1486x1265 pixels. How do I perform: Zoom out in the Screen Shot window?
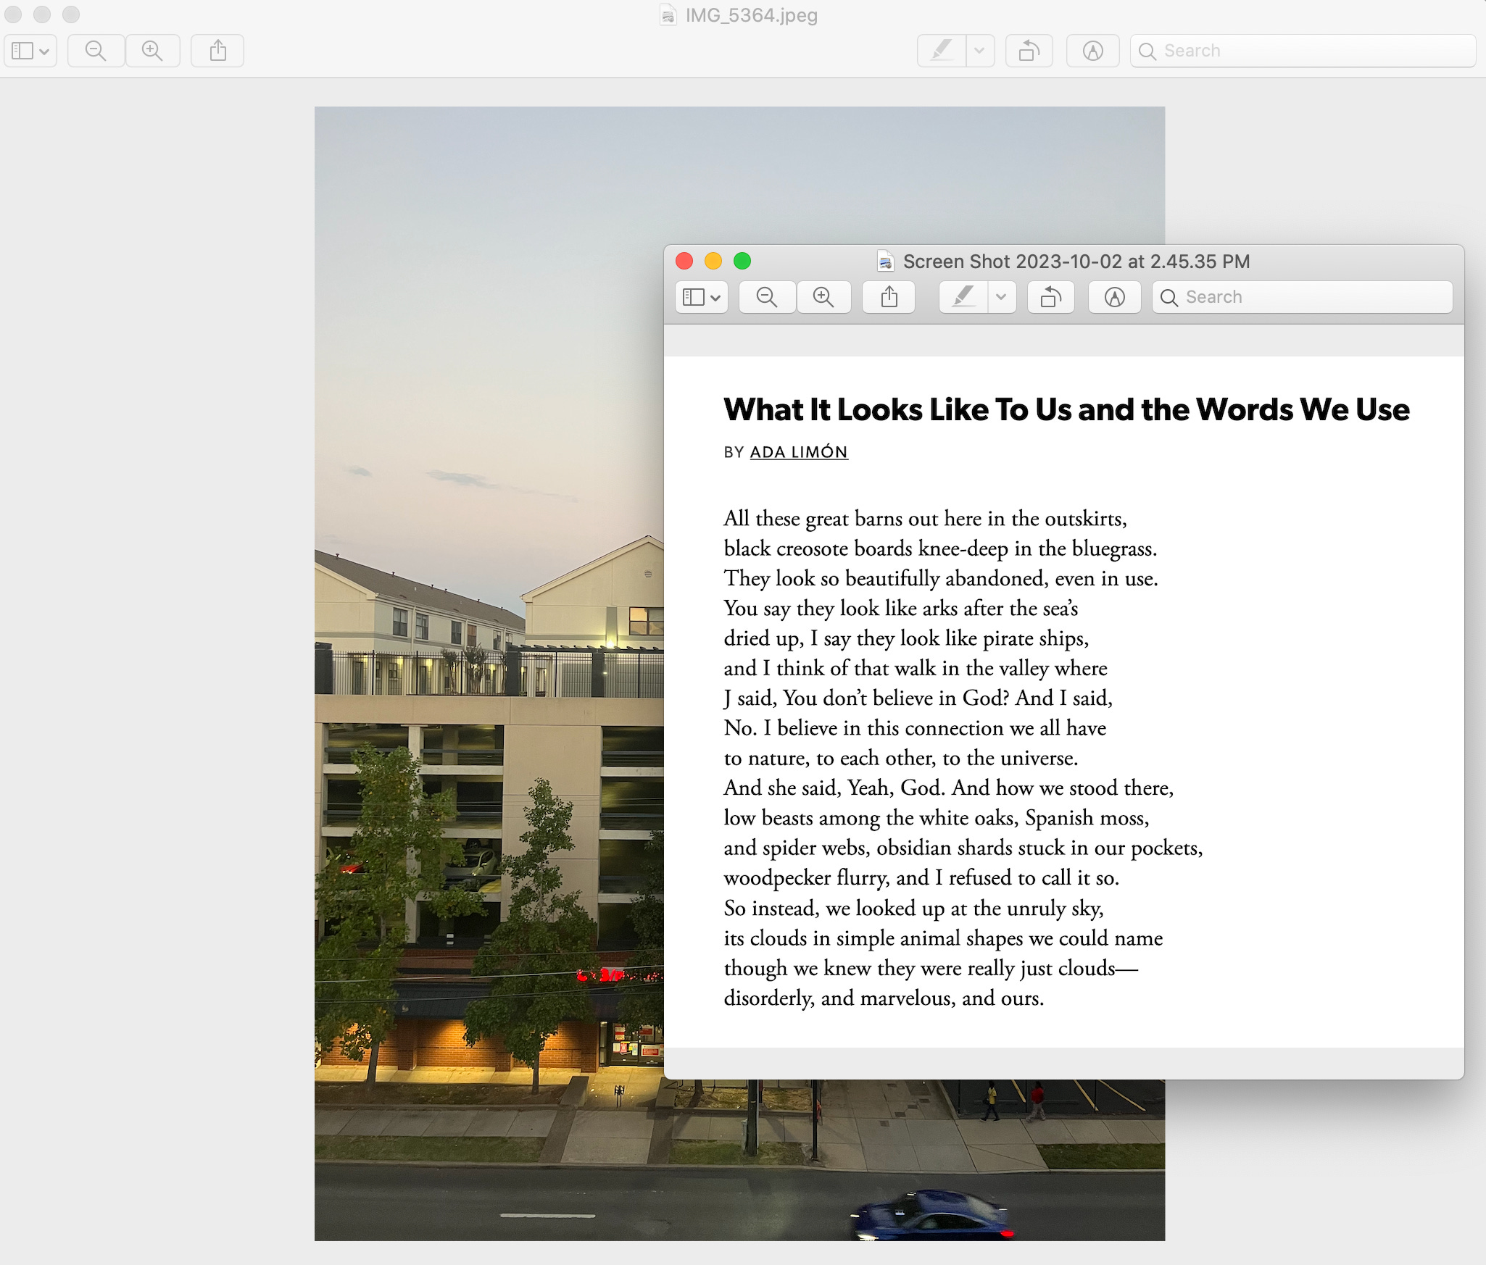(x=767, y=297)
